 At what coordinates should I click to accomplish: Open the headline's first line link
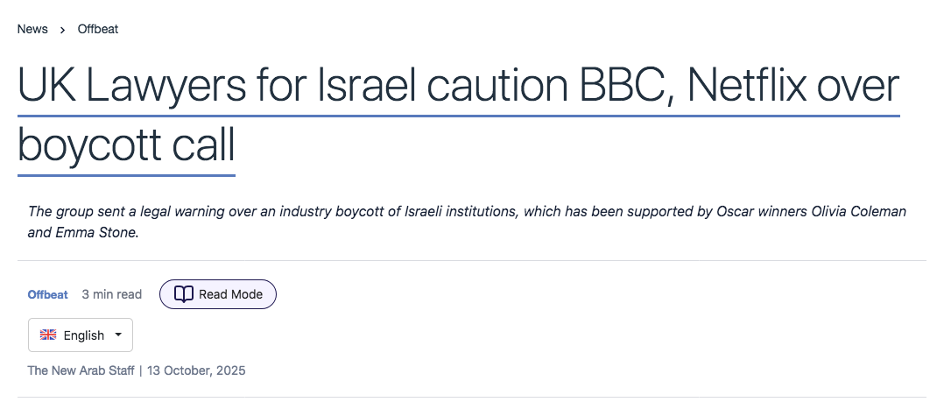point(458,87)
